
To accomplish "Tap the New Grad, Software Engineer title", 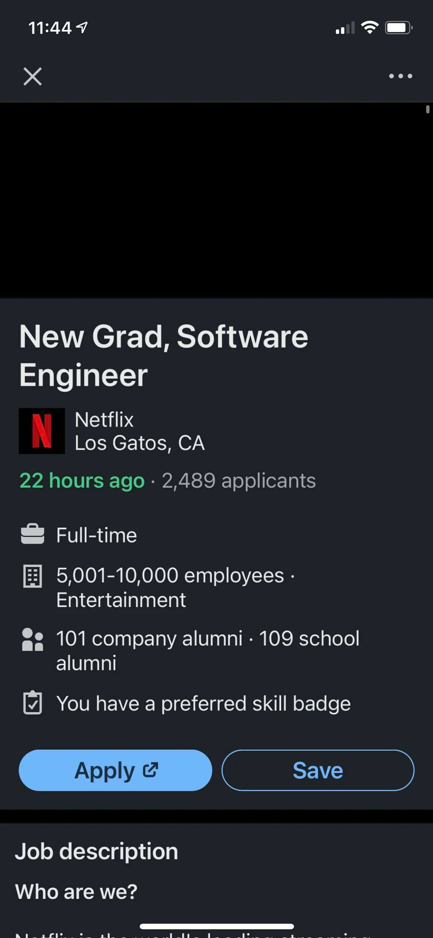I will [x=163, y=355].
